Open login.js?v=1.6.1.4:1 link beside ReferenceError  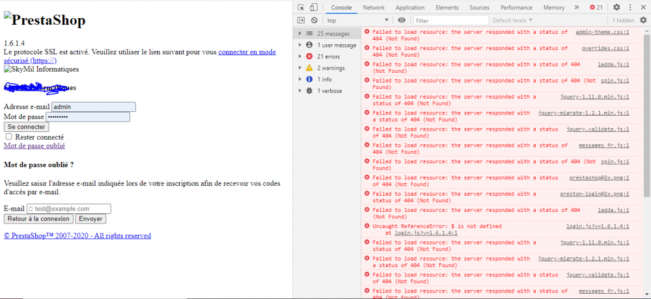(598, 226)
